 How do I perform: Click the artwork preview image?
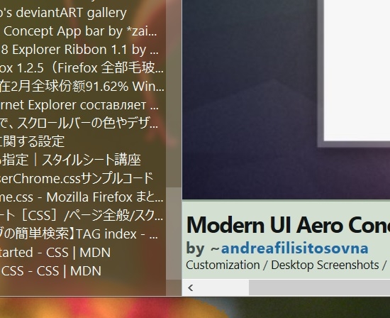tap(286, 99)
